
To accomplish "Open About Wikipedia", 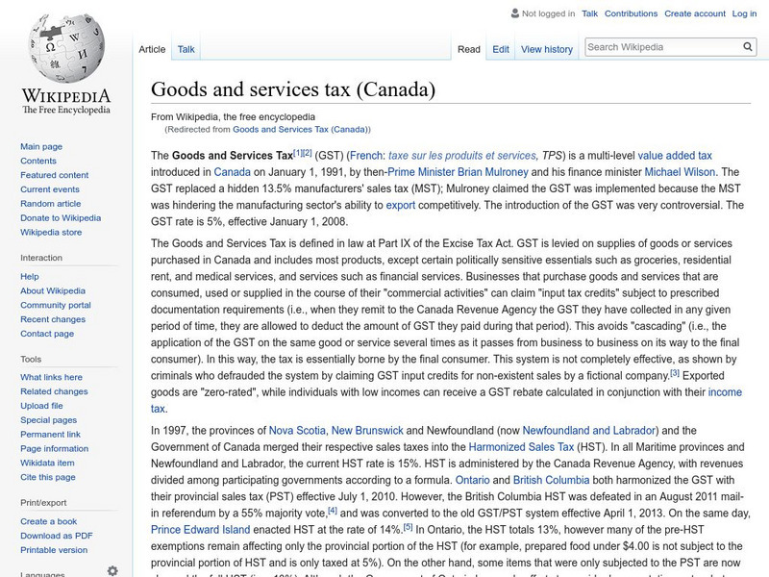I will point(53,290).
